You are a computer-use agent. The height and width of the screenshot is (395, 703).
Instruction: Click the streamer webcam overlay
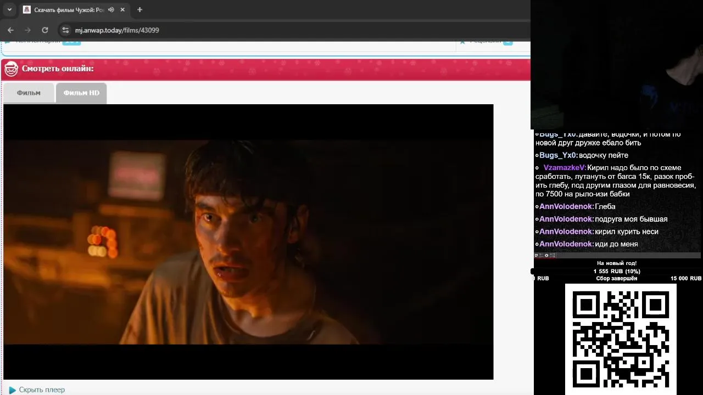617,64
